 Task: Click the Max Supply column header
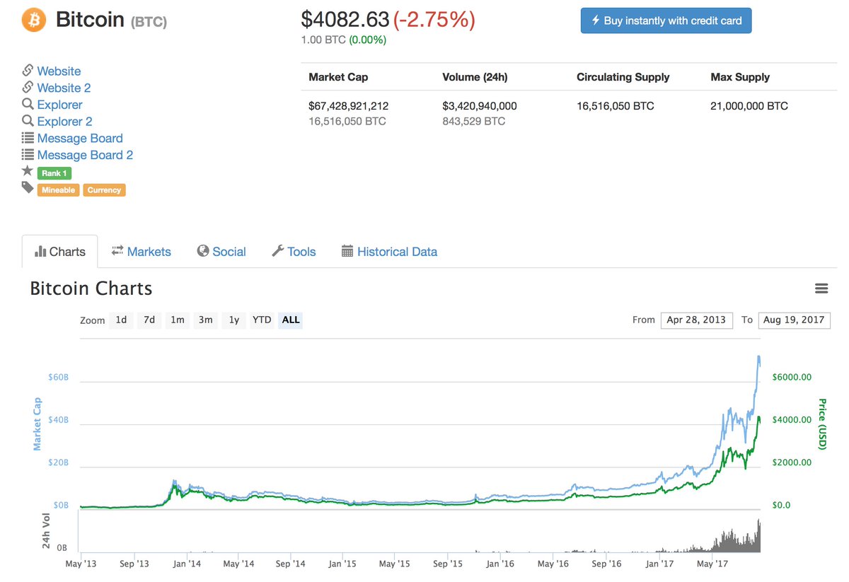[740, 77]
